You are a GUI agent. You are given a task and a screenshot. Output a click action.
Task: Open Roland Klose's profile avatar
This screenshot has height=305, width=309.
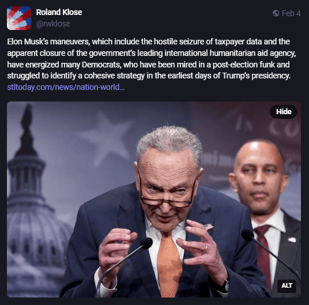19,18
